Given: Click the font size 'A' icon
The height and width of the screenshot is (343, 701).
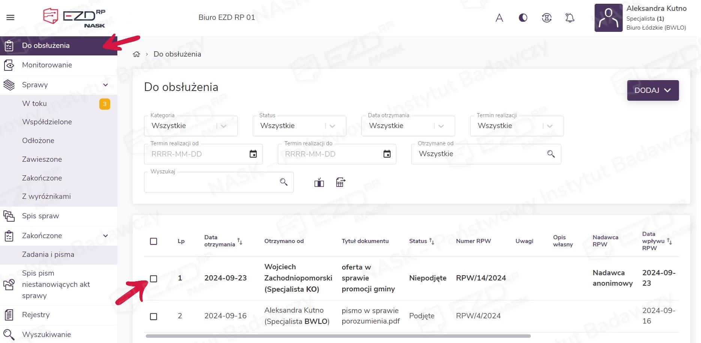Looking at the screenshot, I should coord(499,18).
